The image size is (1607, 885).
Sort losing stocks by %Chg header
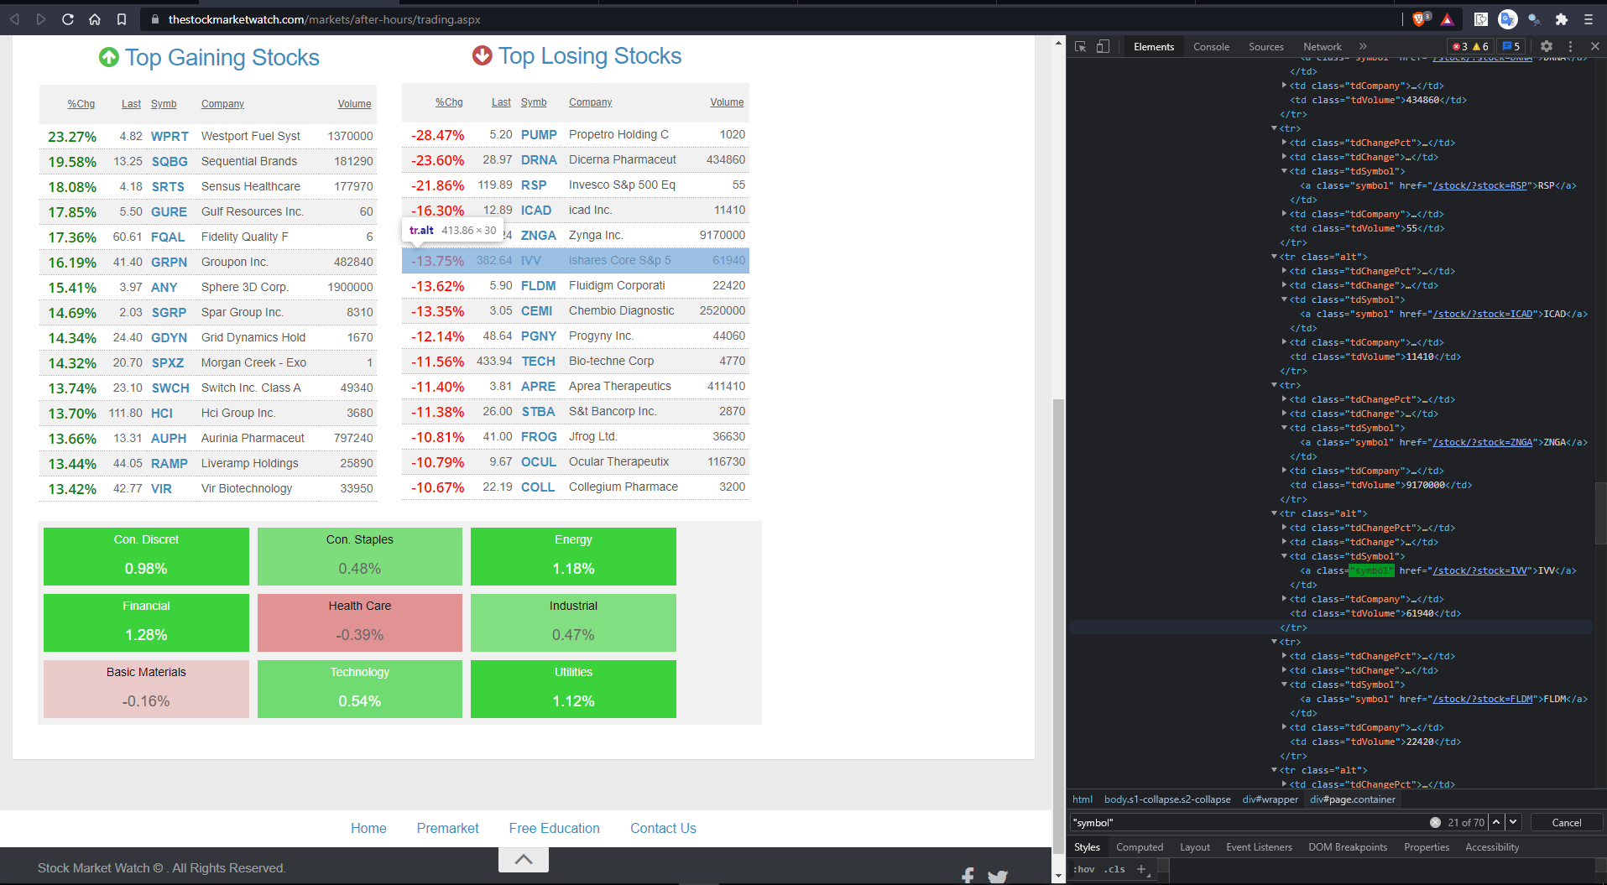pyautogui.click(x=449, y=102)
